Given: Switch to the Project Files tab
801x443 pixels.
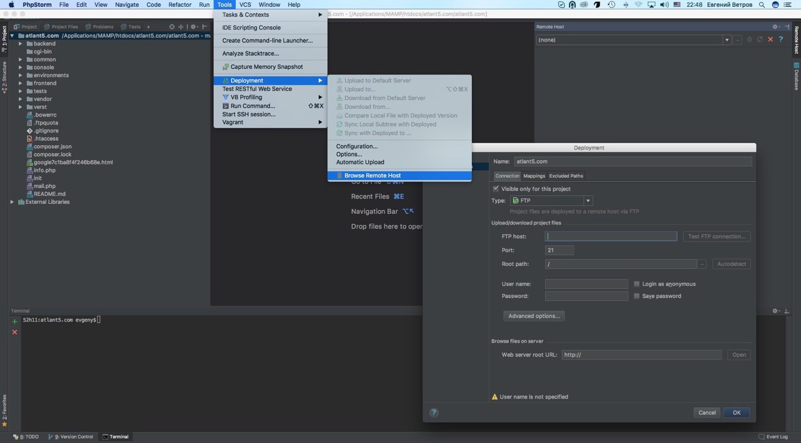Looking at the screenshot, I should 61,27.
